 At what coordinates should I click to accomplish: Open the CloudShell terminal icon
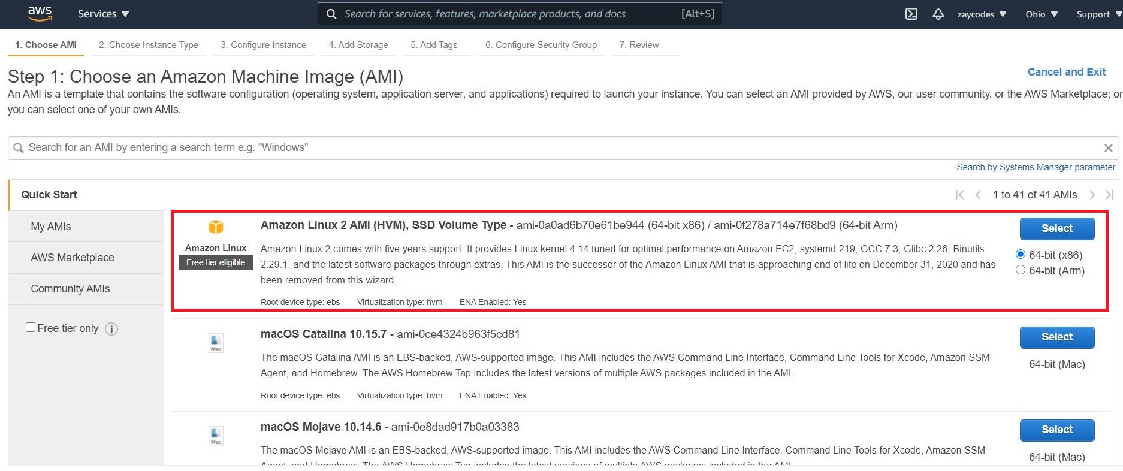coord(911,14)
